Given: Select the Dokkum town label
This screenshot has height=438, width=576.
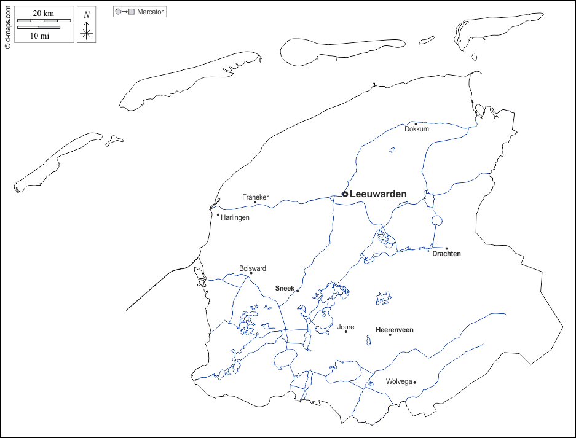Looking at the screenshot, I should 417,129.
